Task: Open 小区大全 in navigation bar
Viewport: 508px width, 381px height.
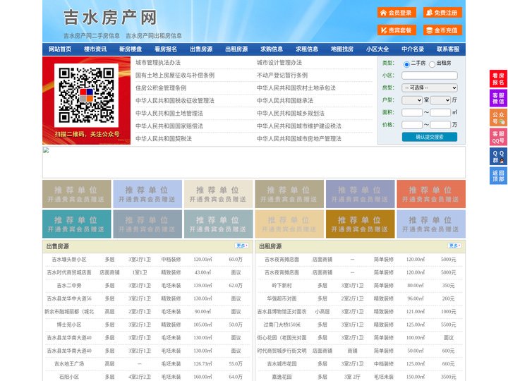Action: (377, 49)
